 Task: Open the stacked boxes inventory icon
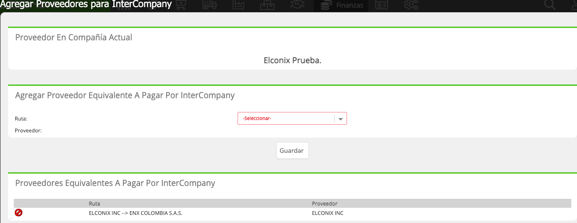268,5
